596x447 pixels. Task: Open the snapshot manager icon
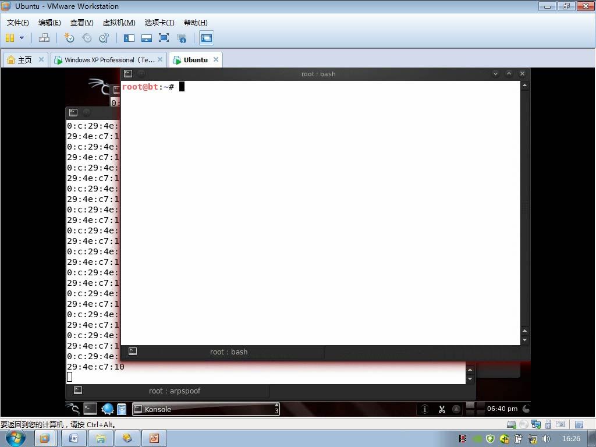point(104,38)
